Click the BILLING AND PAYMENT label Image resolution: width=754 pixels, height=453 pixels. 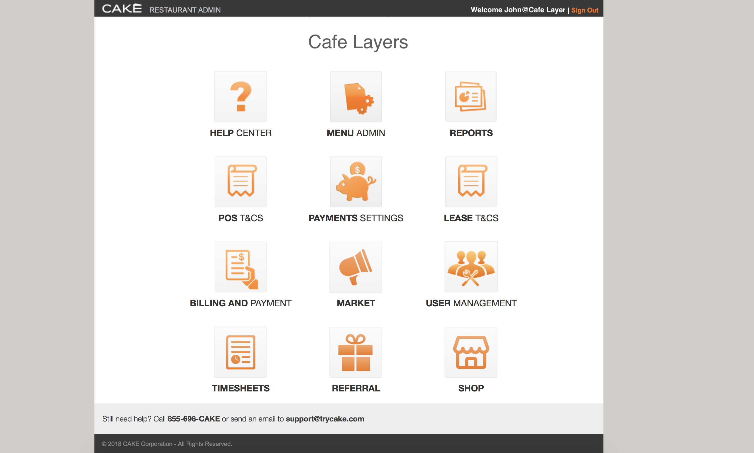[240, 303]
